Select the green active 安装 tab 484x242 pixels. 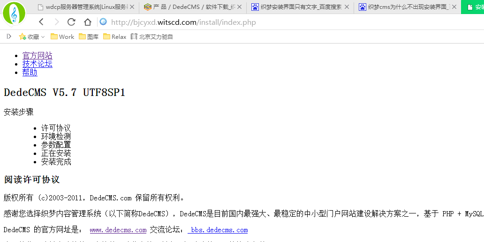coord(473,7)
